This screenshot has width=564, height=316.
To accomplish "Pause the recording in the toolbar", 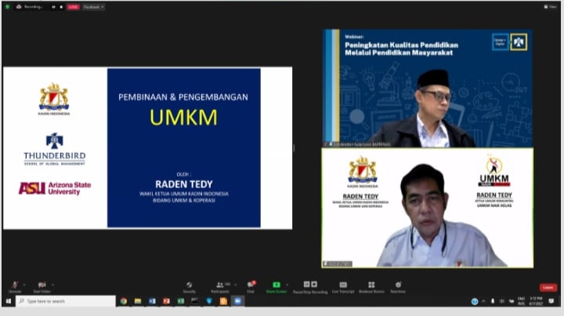I will point(306,285).
